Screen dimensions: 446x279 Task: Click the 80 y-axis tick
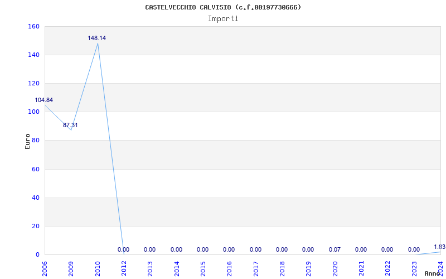35,141
